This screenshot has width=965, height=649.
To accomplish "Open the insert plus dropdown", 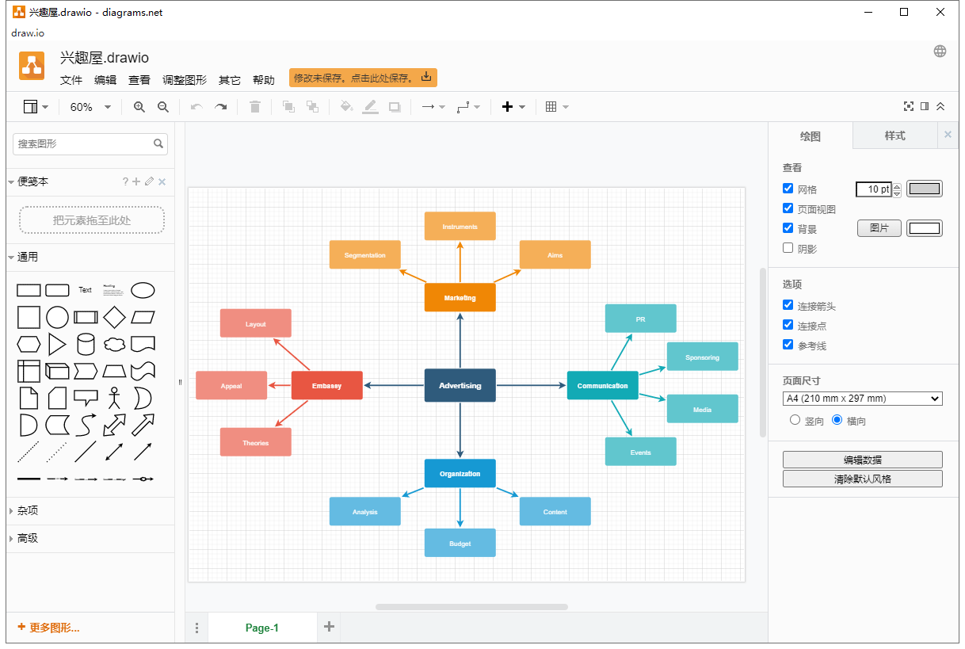I will coord(513,107).
